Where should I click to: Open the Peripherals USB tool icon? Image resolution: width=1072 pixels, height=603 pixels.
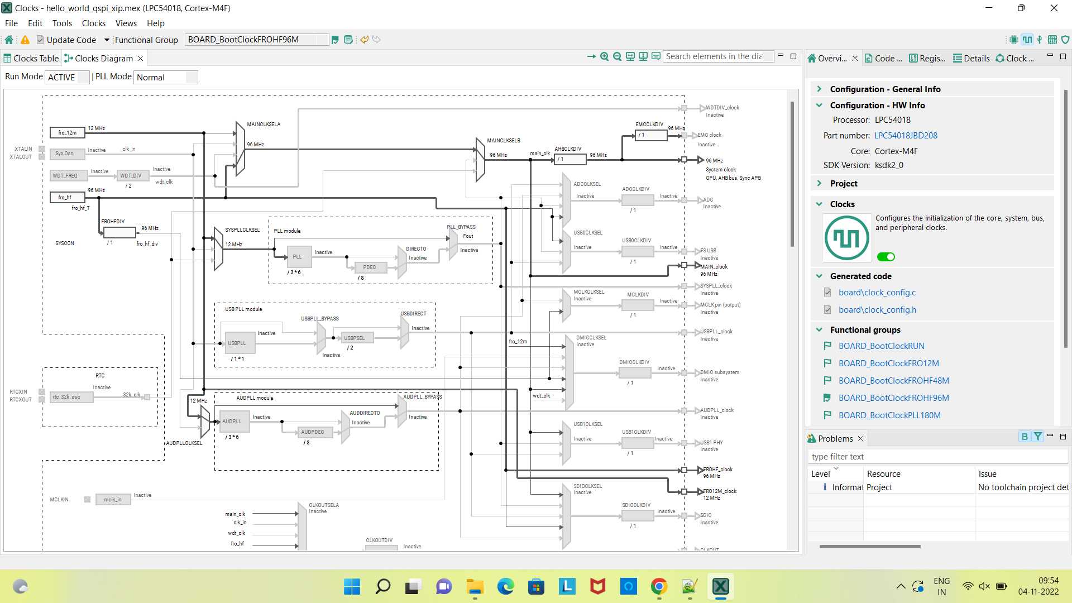1040,40
